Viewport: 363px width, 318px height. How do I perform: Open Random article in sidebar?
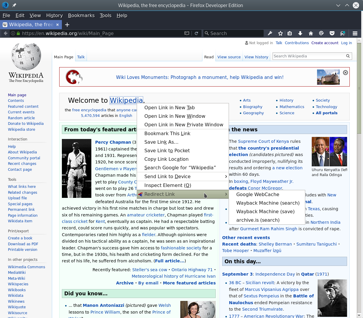point(21,118)
